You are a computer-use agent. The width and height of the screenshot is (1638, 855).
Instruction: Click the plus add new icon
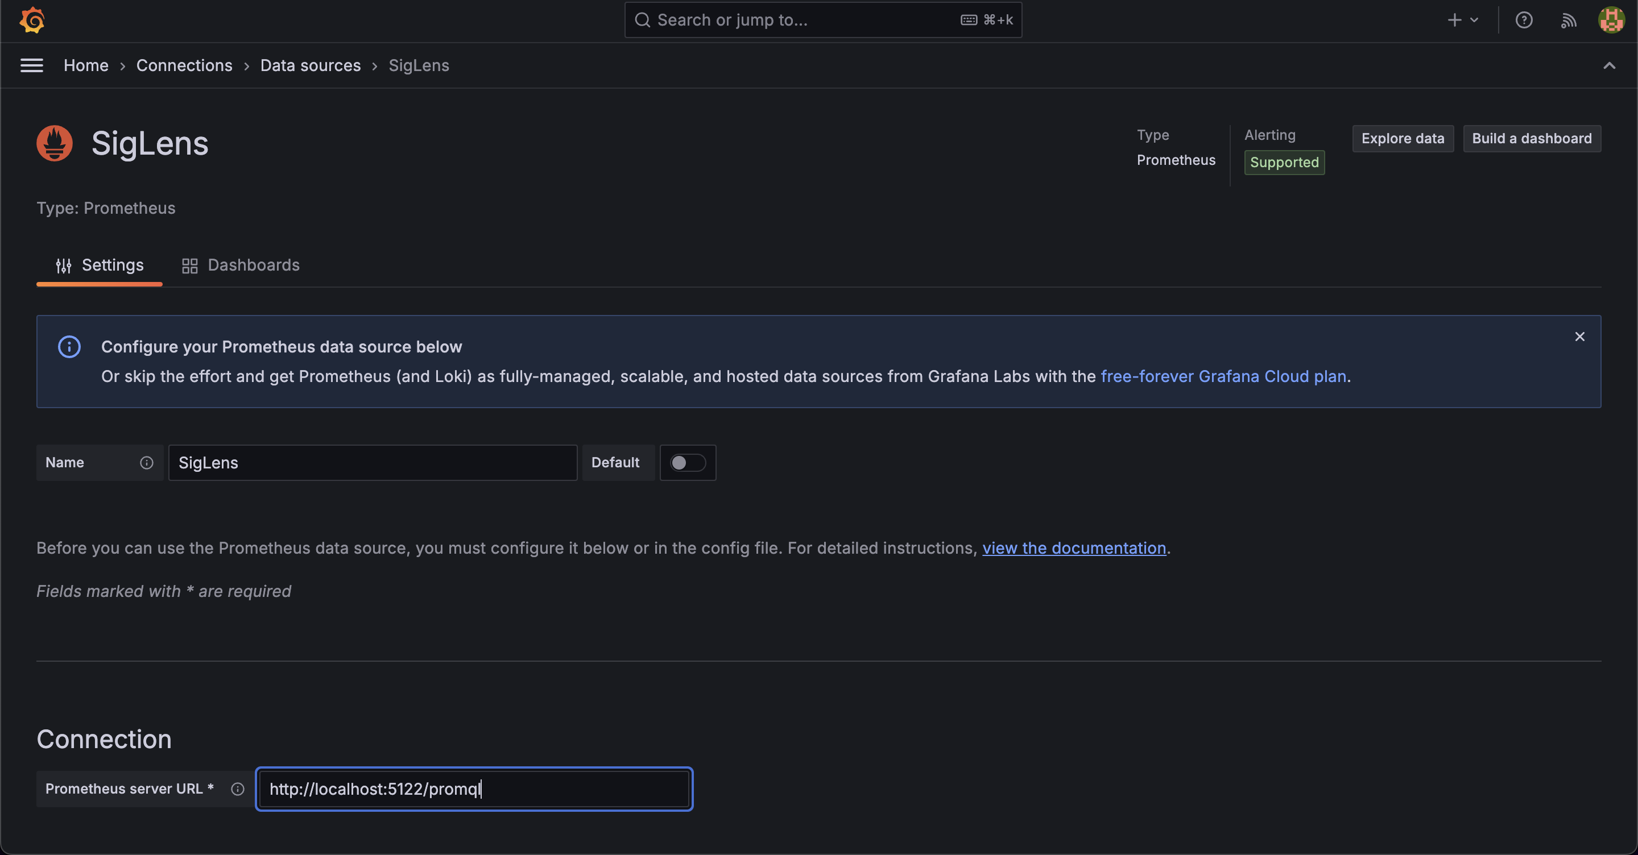click(1454, 20)
